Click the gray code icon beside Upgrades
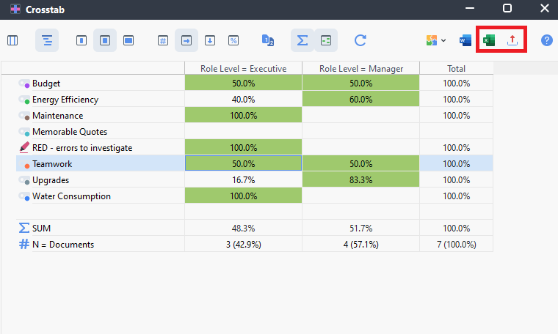558x334 pixels. [24, 180]
